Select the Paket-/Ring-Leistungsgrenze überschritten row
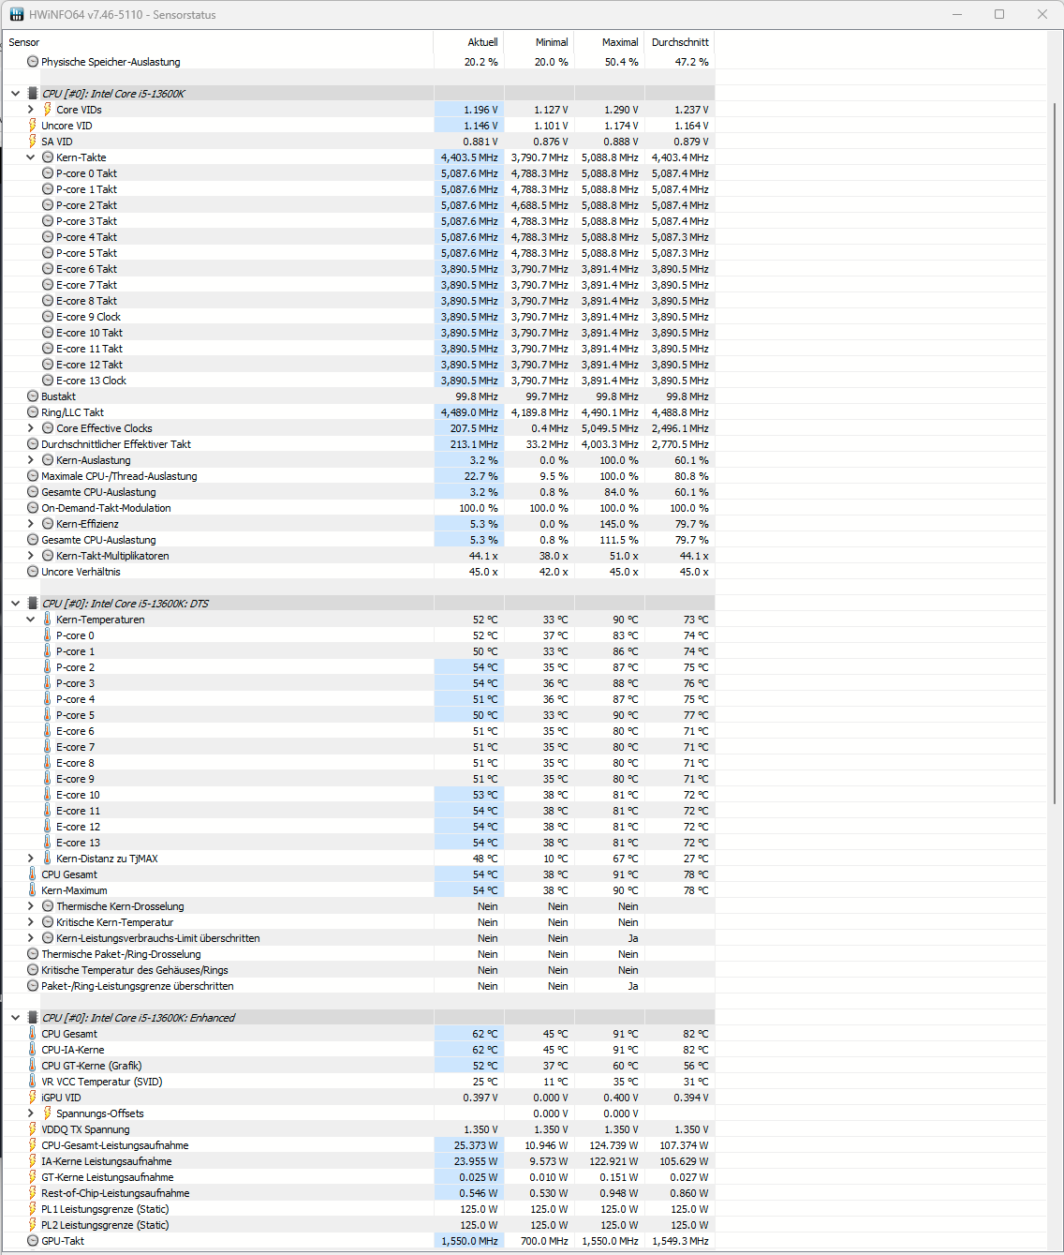The height and width of the screenshot is (1255, 1064). click(x=359, y=986)
